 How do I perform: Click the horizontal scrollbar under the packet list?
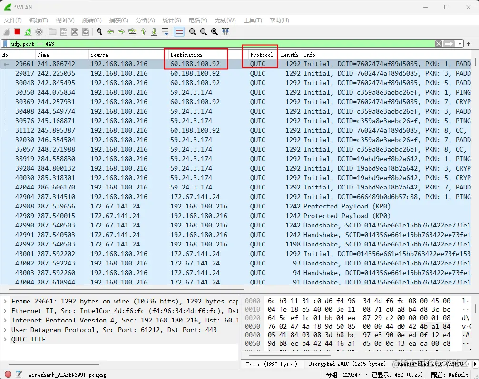(127, 289)
